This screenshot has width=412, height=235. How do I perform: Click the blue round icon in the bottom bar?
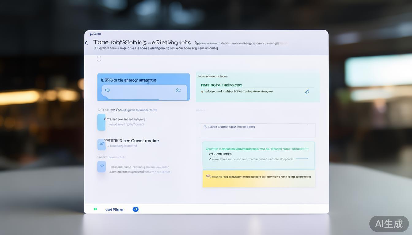(x=135, y=209)
